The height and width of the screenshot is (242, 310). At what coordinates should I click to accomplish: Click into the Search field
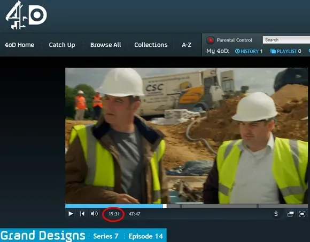(286, 40)
